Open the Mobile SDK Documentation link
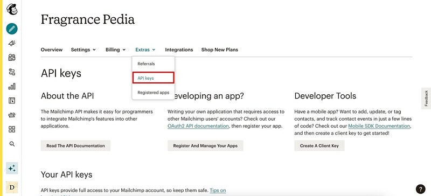 click(x=379, y=126)
